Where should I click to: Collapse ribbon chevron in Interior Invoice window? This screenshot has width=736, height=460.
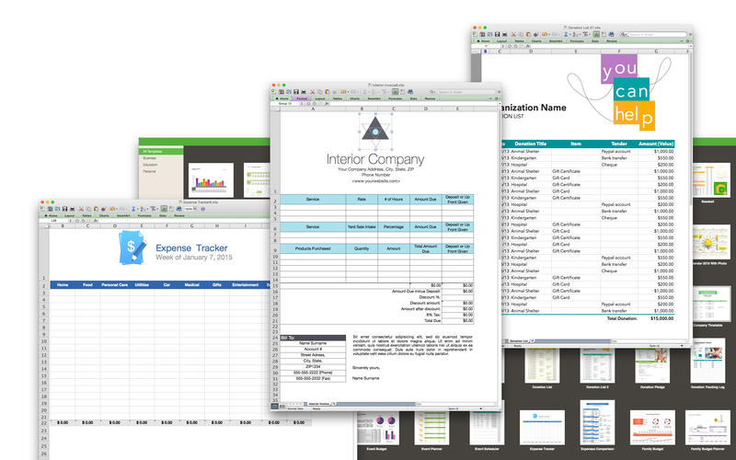point(490,98)
